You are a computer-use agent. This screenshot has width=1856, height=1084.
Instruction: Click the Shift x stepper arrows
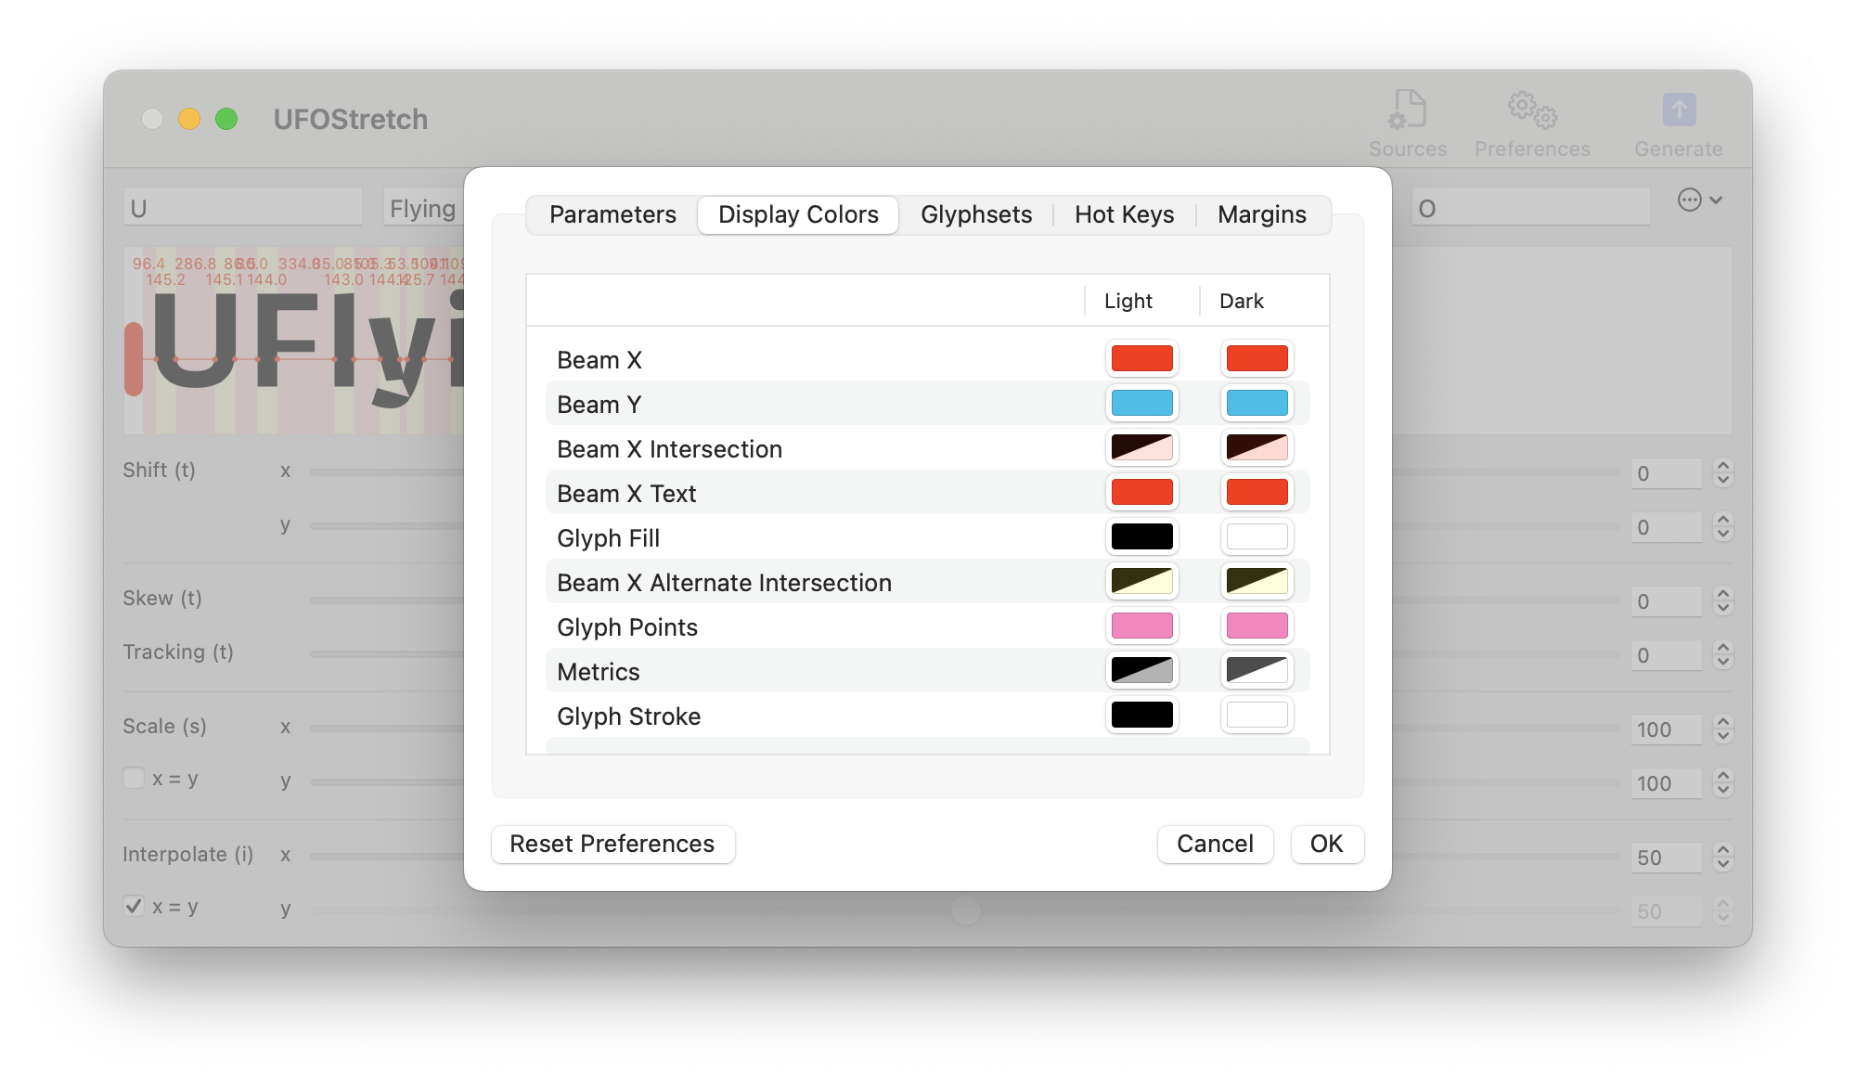[x=1723, y=473]
